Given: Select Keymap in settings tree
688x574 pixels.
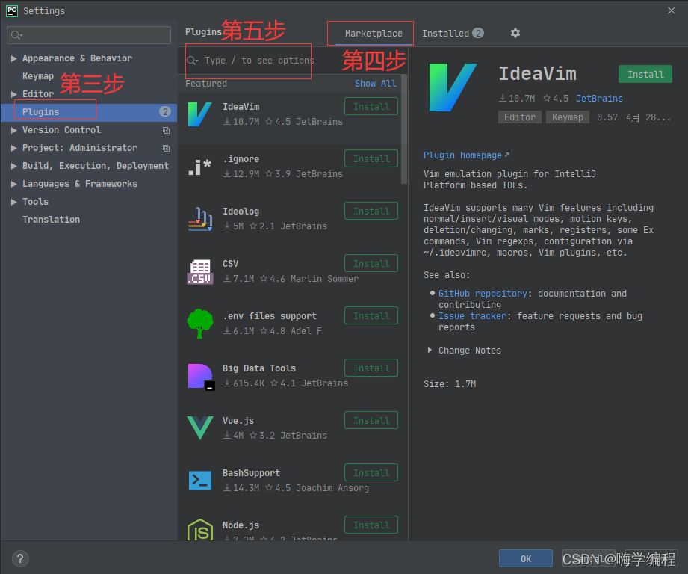Looking at the screenshot, I should [38, 76].
